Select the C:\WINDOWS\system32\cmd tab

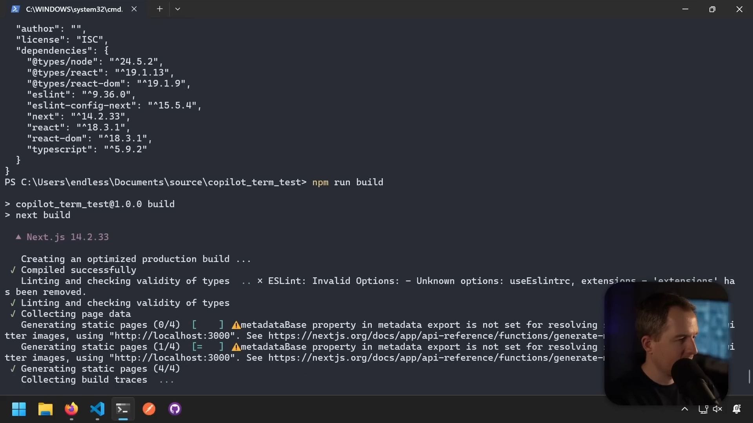point(74,9)
